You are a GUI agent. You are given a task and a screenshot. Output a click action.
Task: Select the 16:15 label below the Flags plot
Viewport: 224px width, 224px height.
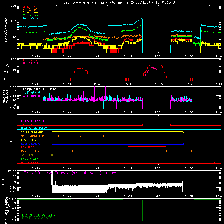point(158,168)
